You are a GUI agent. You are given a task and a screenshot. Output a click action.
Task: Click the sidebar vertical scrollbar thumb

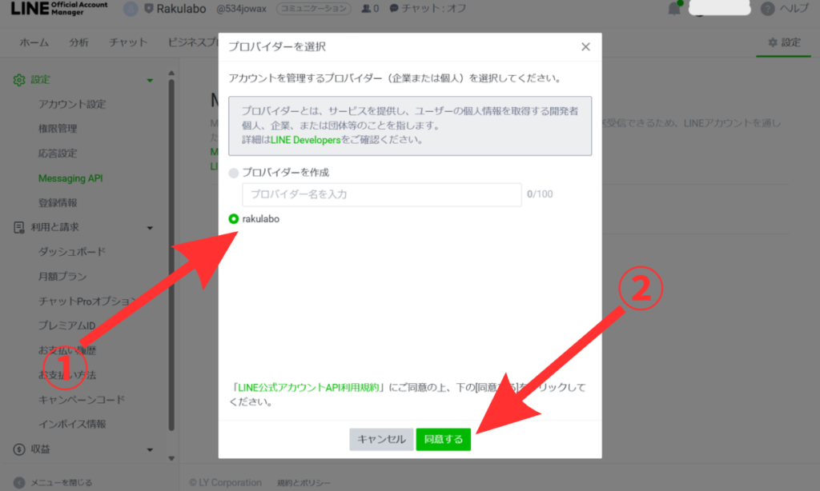(x=171, y=255)
